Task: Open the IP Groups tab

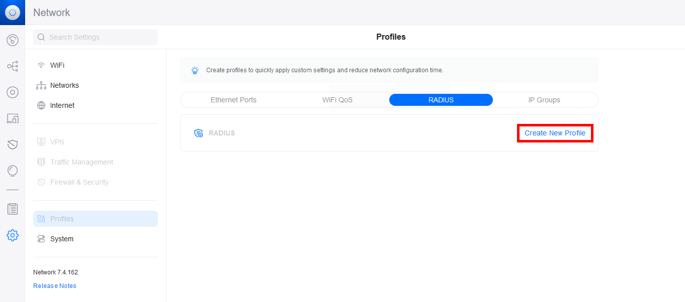Action: (544, 100)
